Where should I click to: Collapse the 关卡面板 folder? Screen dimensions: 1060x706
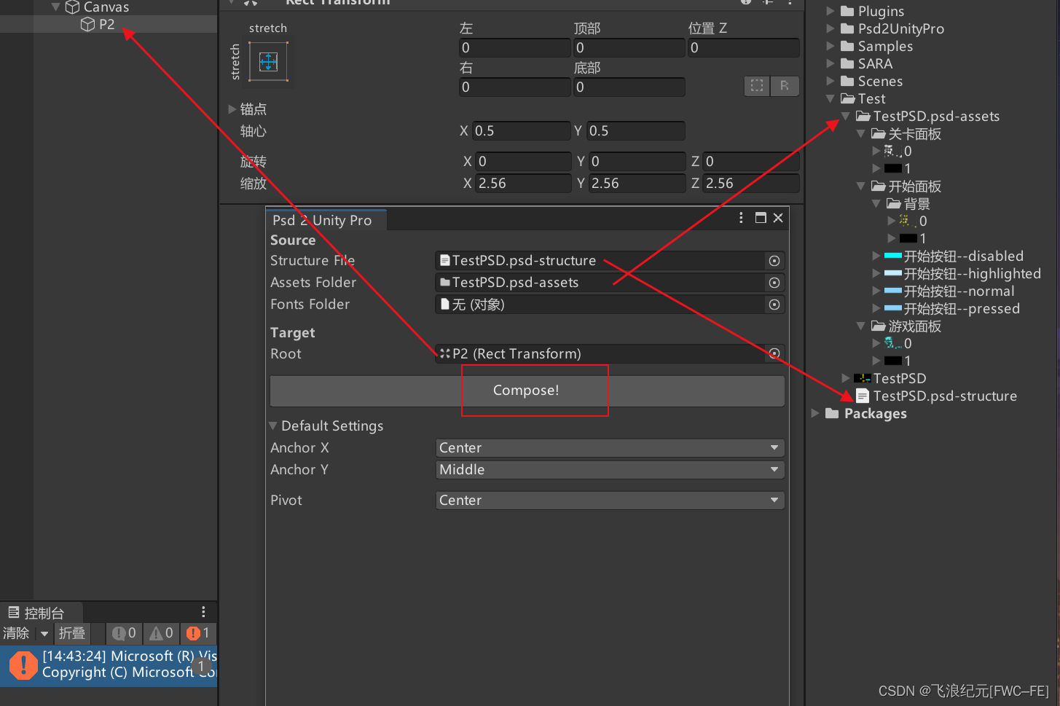pos(860,134)
